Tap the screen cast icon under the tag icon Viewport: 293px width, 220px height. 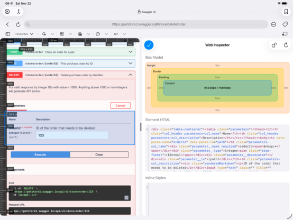[x=285, y=34]
